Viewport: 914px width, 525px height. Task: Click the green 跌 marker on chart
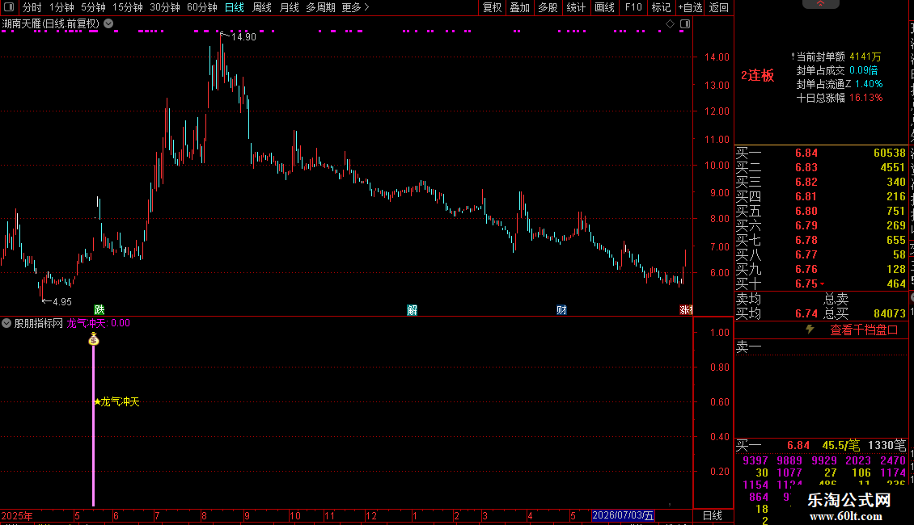click(x=99, y=309)
